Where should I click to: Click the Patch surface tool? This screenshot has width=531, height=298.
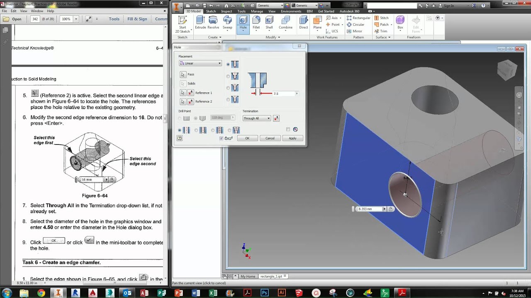pyautogui.click(x=382, y=24)
